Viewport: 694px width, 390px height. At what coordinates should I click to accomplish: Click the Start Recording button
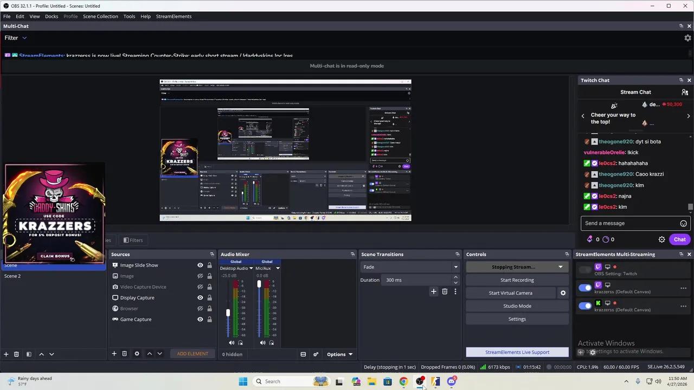point(517,279)
